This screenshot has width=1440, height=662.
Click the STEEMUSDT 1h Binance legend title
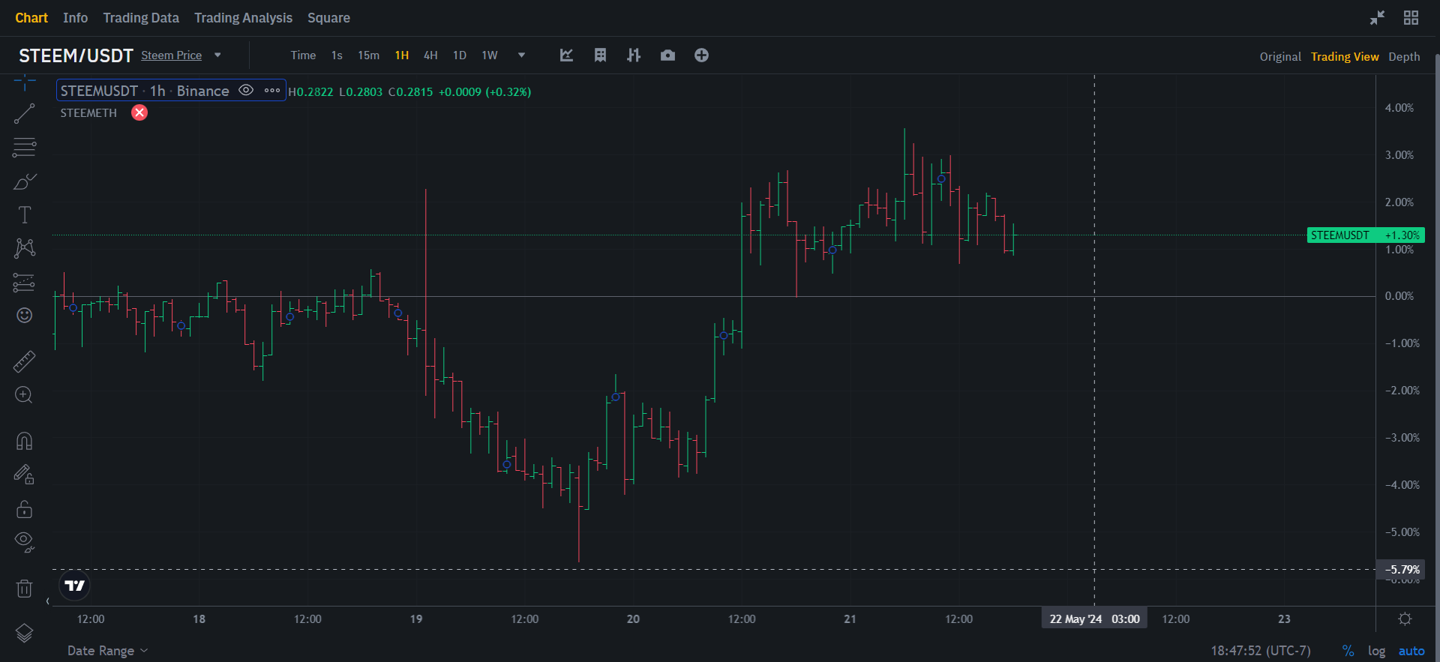[145, 91]
